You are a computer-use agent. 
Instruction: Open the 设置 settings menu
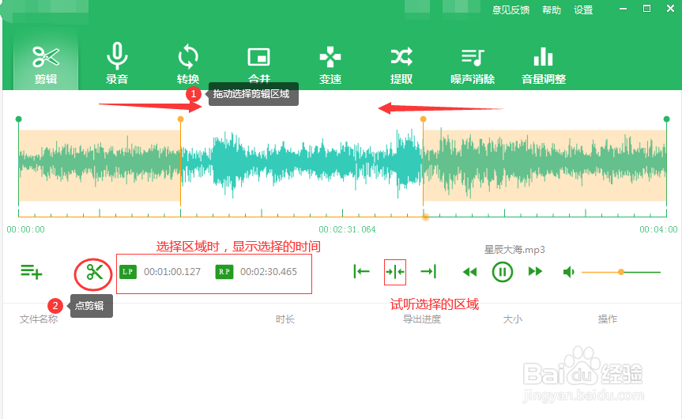pos(583,10)
